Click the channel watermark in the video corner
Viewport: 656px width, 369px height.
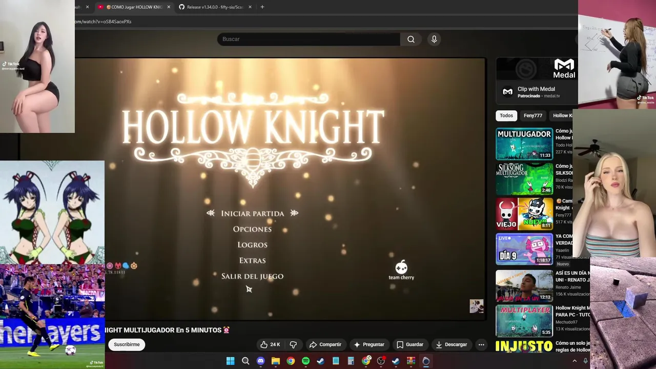click(x=477, y=306)
